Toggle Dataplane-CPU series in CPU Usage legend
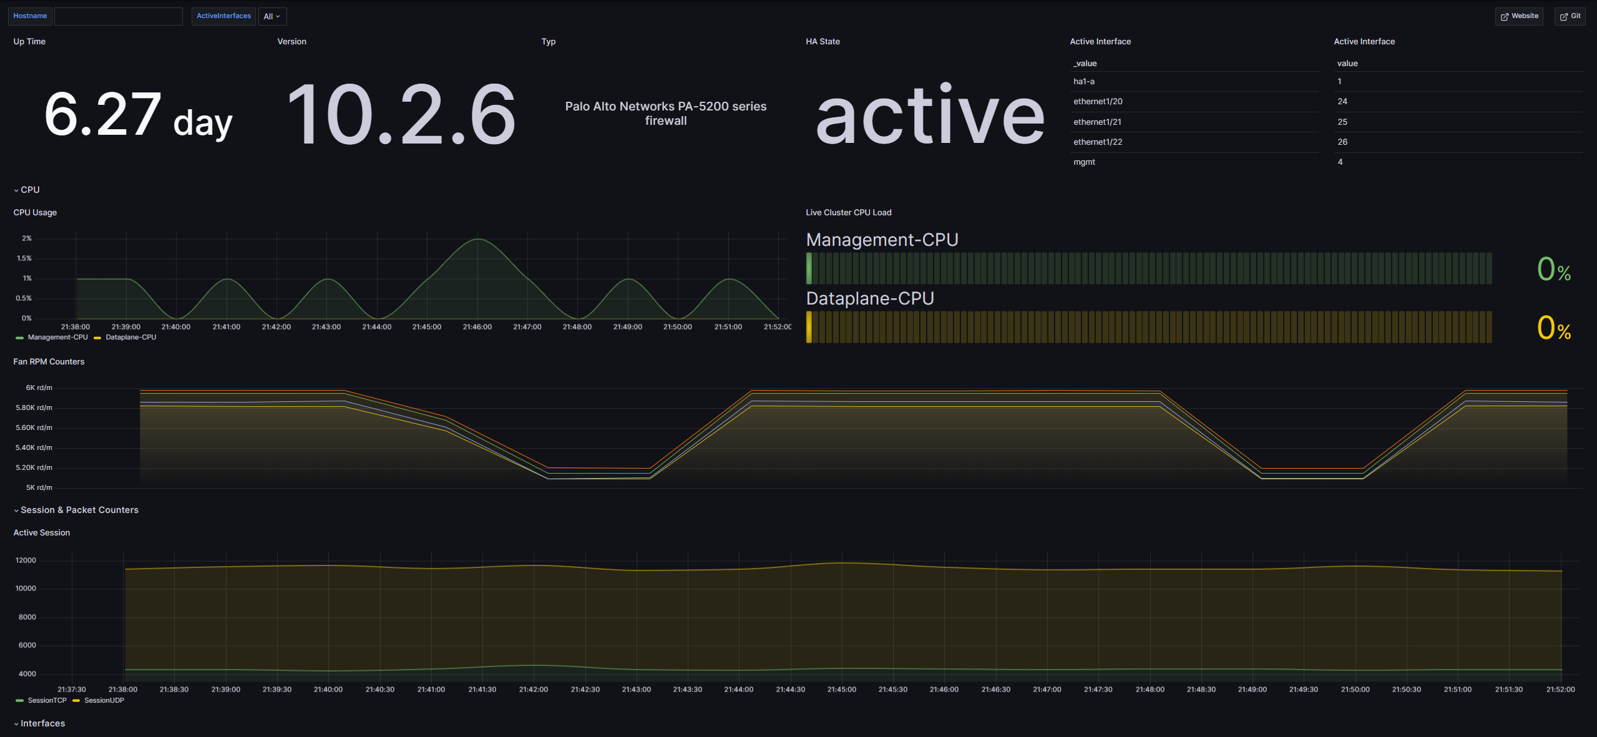 [130, 337]
